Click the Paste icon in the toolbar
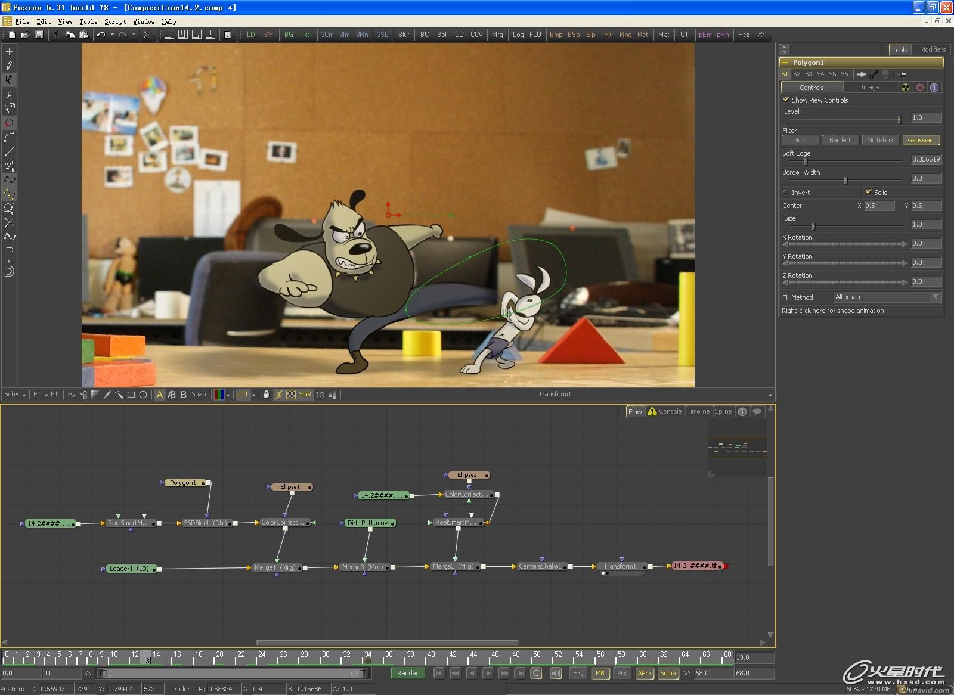The height and width of the screenshot is (695, 954). [84, 35]
